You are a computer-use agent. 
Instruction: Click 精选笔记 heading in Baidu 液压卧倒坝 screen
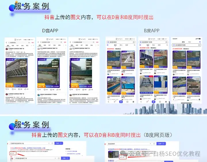(x=118, y=49)
